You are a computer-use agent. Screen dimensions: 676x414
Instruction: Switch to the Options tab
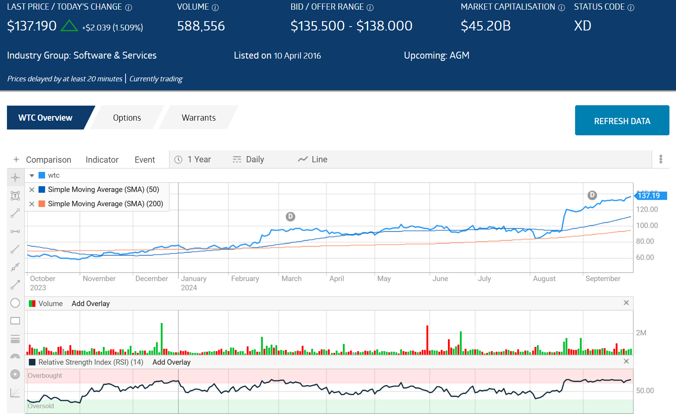point(127,118)
